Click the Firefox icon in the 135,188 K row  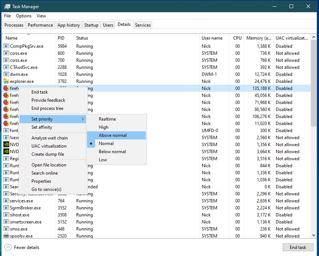click(x=6, y=88)
